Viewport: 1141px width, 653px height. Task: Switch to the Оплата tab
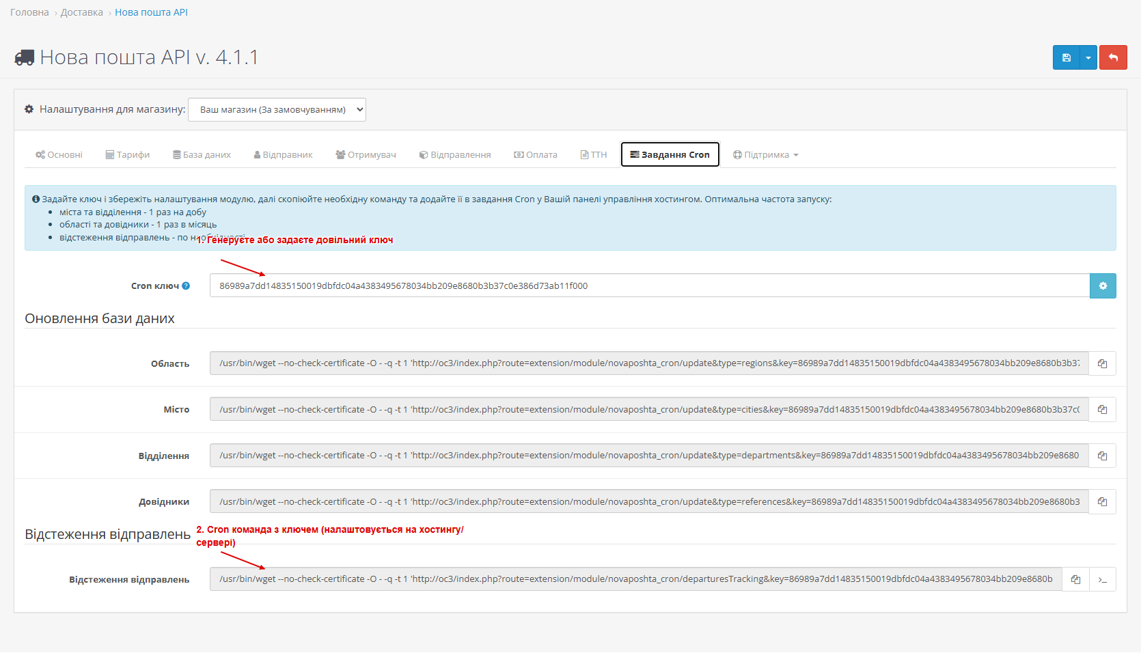coord(536,154)
